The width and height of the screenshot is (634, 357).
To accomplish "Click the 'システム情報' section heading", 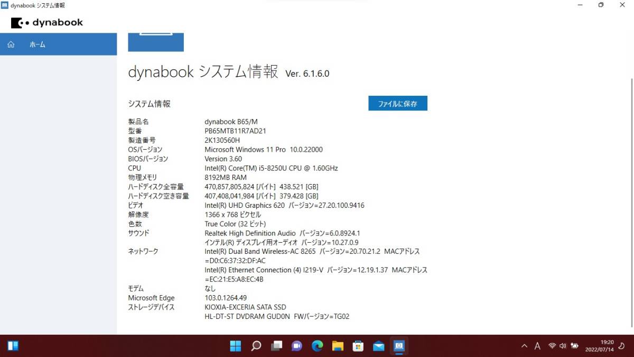I will [x=150, y=104].
